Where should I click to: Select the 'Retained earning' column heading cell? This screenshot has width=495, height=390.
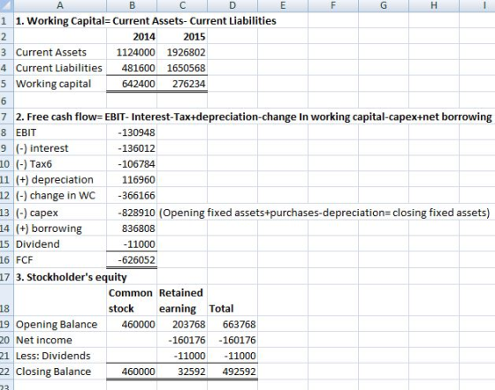(182, 300)
